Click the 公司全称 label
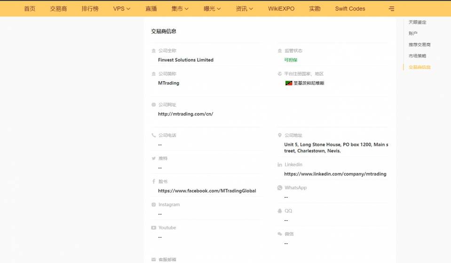 coord(167,51)
